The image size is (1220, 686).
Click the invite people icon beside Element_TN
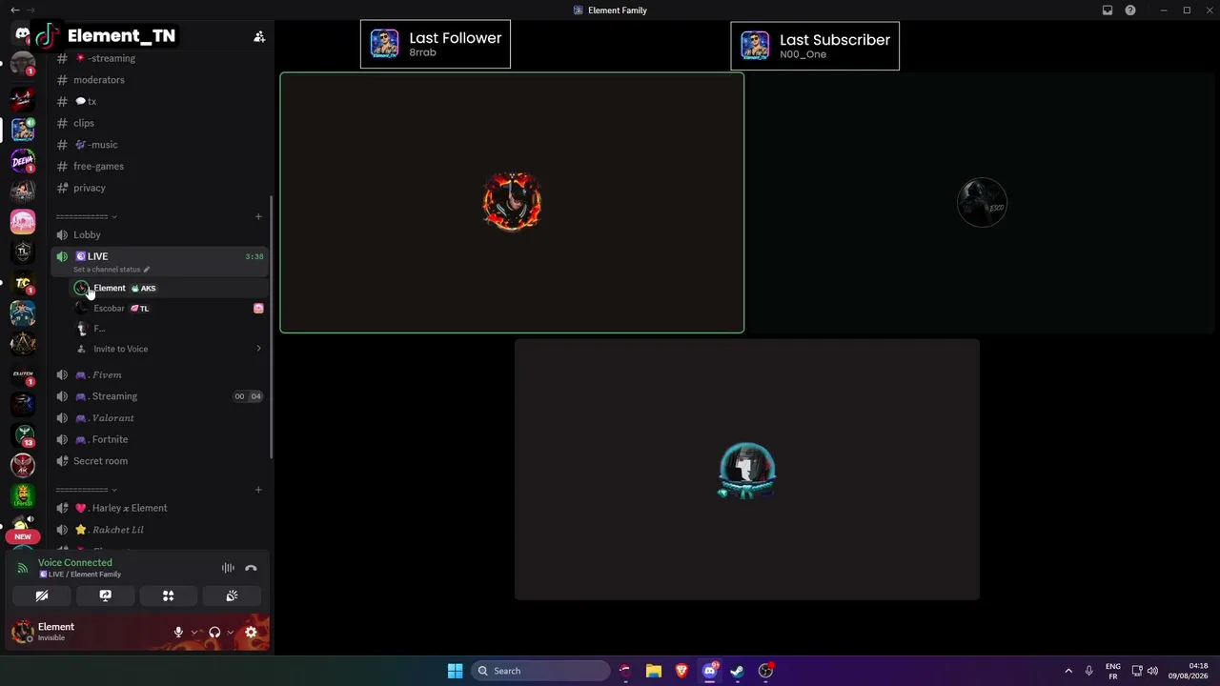(x=259, y=36)
